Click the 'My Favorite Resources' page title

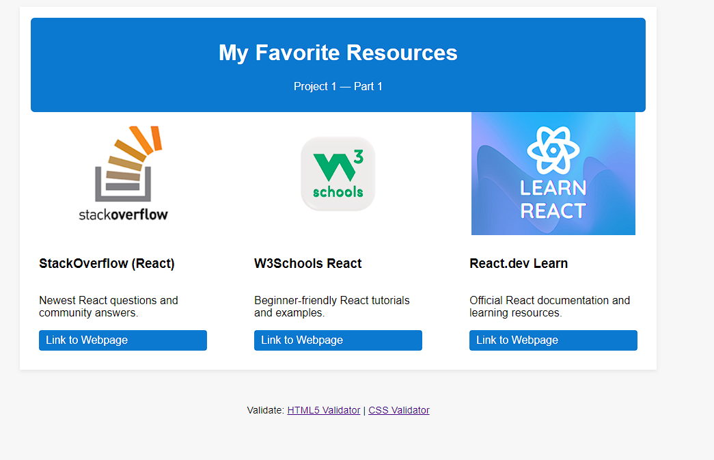pyautogui.click(x=338, y=53)
